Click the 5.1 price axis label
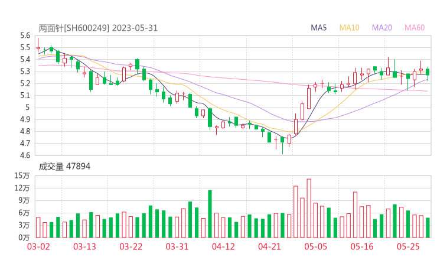This screenshot has height=260, width=437. (x=25, y=95)
